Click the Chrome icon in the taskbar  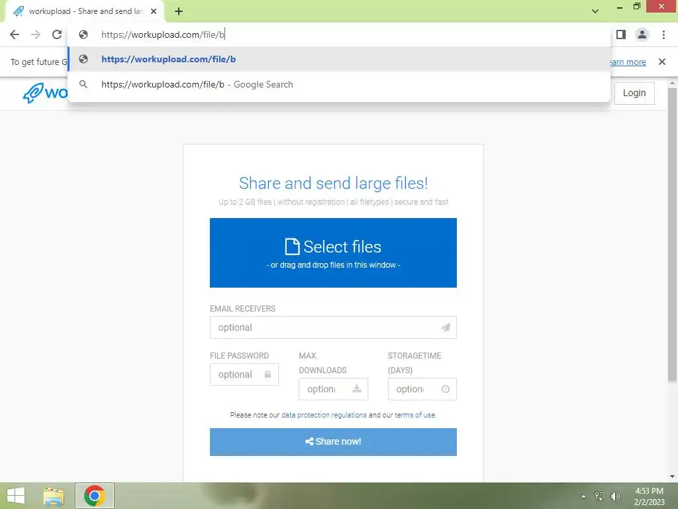point(95,496)
